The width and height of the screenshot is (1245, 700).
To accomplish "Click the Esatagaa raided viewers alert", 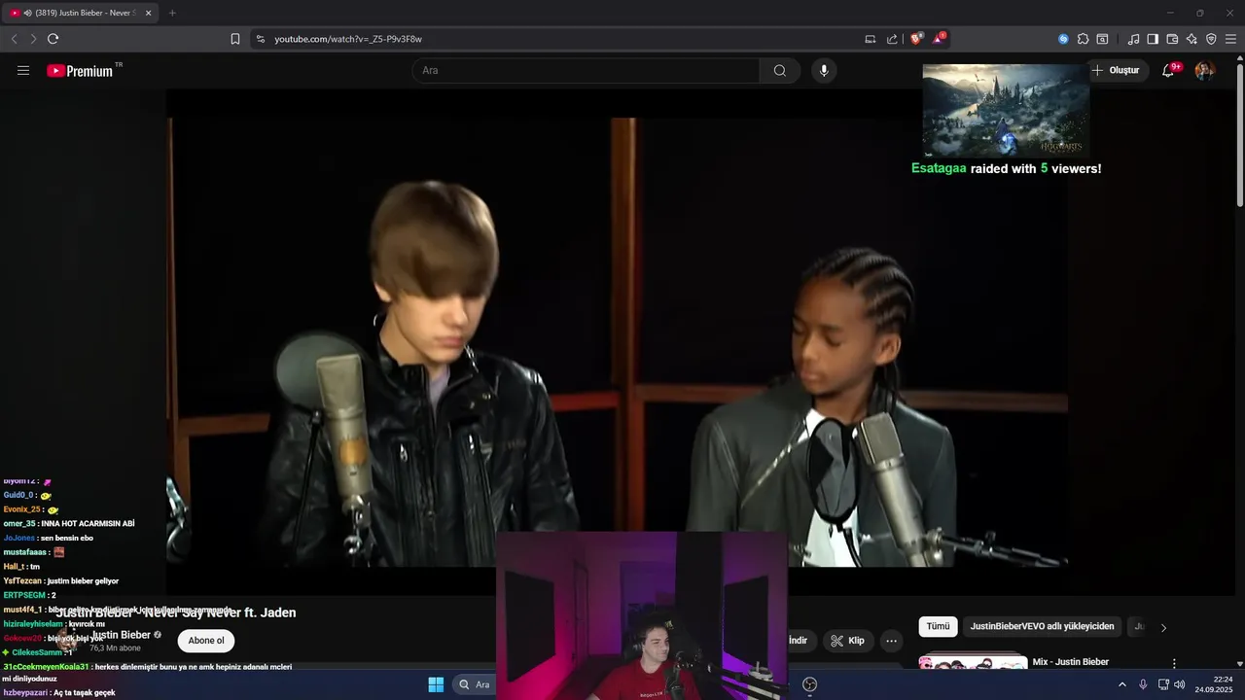I will tap(1006, 168).
